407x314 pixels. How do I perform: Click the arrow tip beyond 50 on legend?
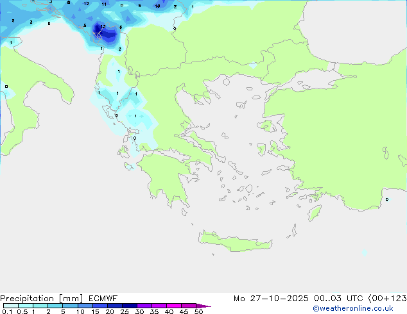tap(203, 306)
